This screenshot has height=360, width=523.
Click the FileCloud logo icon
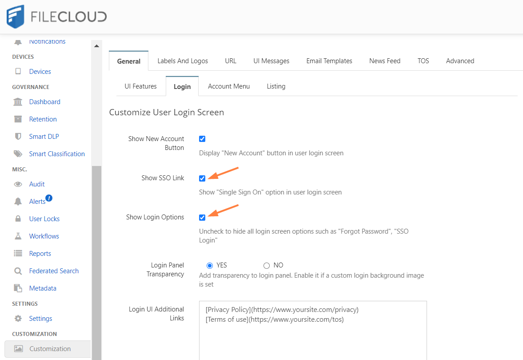(15, 16)
